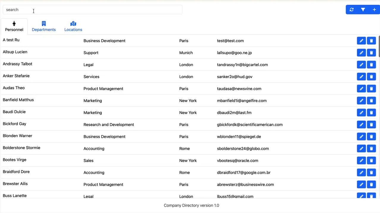Select the name Bolderstone Stormie
Image resolution: width=380 pixels, height=213 pixels.
(21, 148)
